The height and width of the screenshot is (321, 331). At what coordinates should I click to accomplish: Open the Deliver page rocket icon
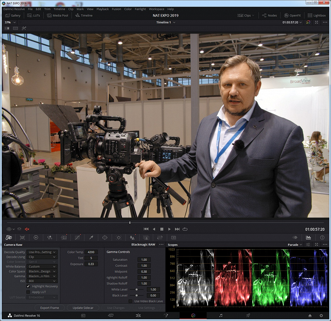[248, 316]
